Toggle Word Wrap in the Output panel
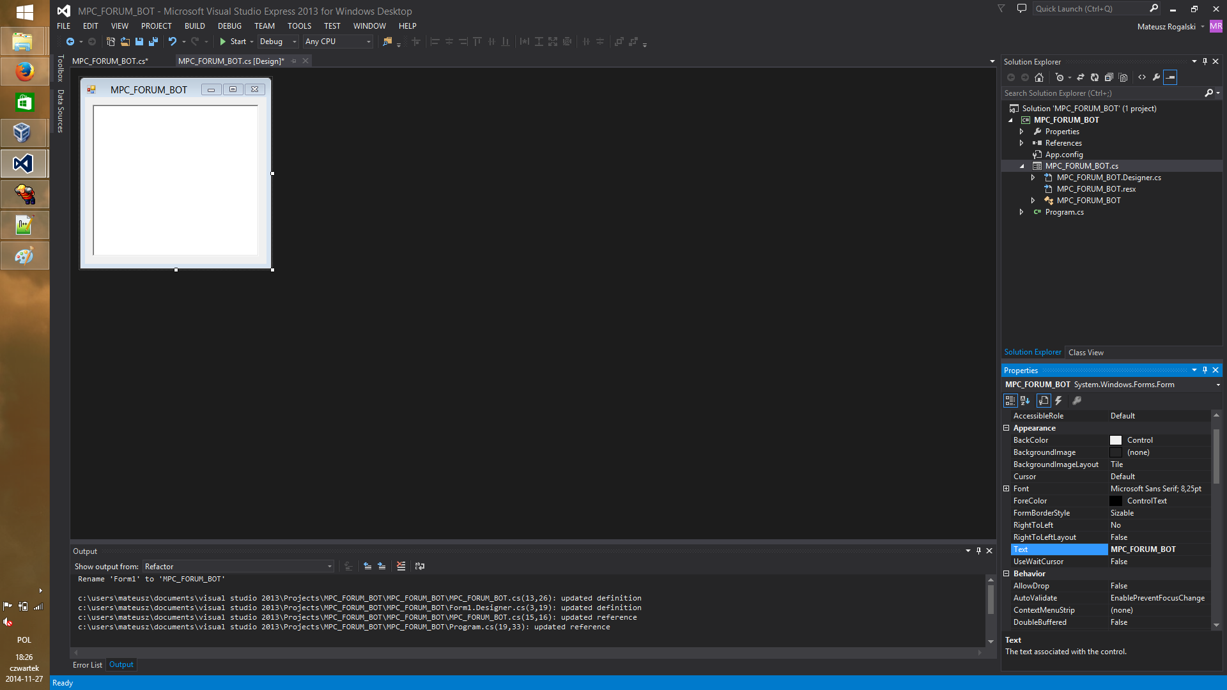1227x690 pixels. tap(420, 566)
